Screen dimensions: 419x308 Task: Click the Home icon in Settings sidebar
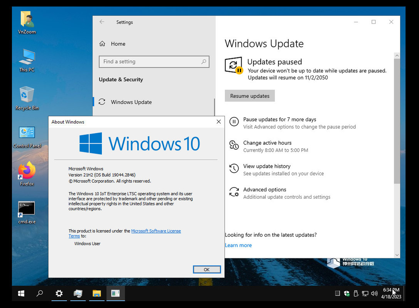102,44
